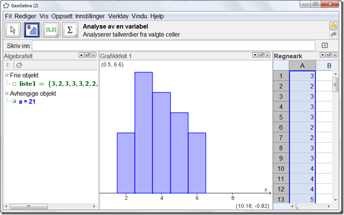Viewport: 344px width, 215px height.
Task: Click Regneark vertical scrollbar thumb
Action: click(335, 85)
